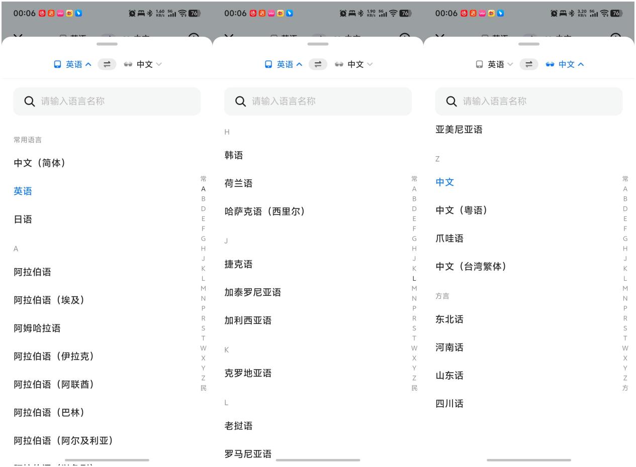Jump to the 方 index letter in the sidebar
The width and height of the screenshot is (636, 467).
[x=625, y=388]
